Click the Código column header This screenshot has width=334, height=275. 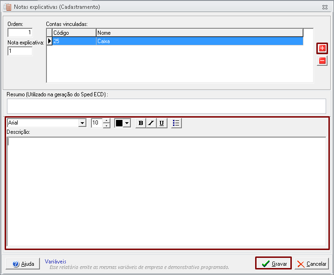(74, 33)
